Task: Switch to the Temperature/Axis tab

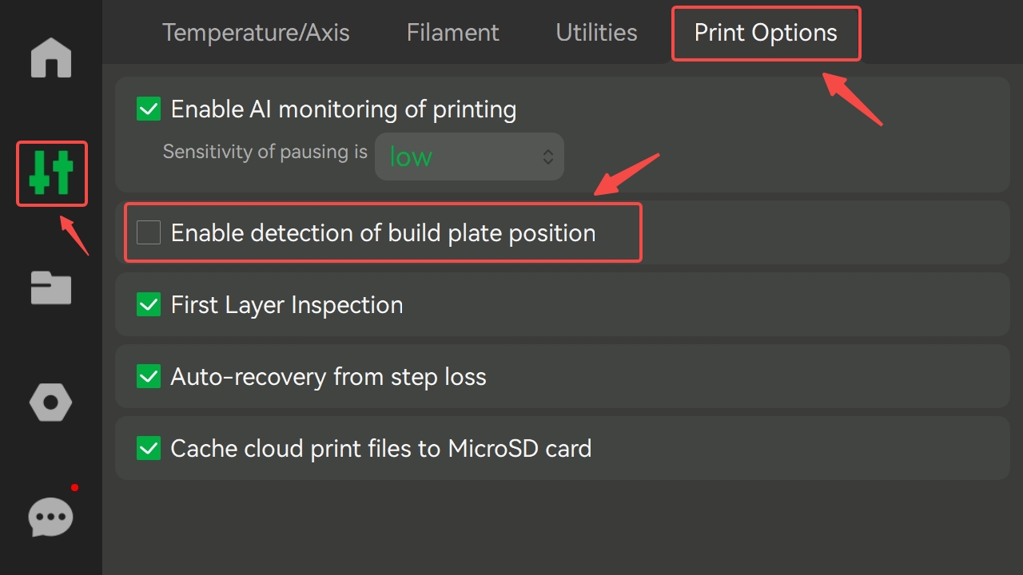Action: [x=256, y=33]
